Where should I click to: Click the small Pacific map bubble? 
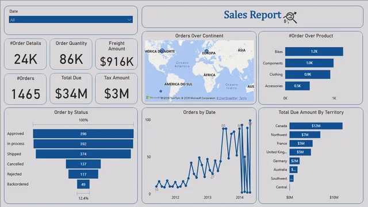click(x=161, y=91)
